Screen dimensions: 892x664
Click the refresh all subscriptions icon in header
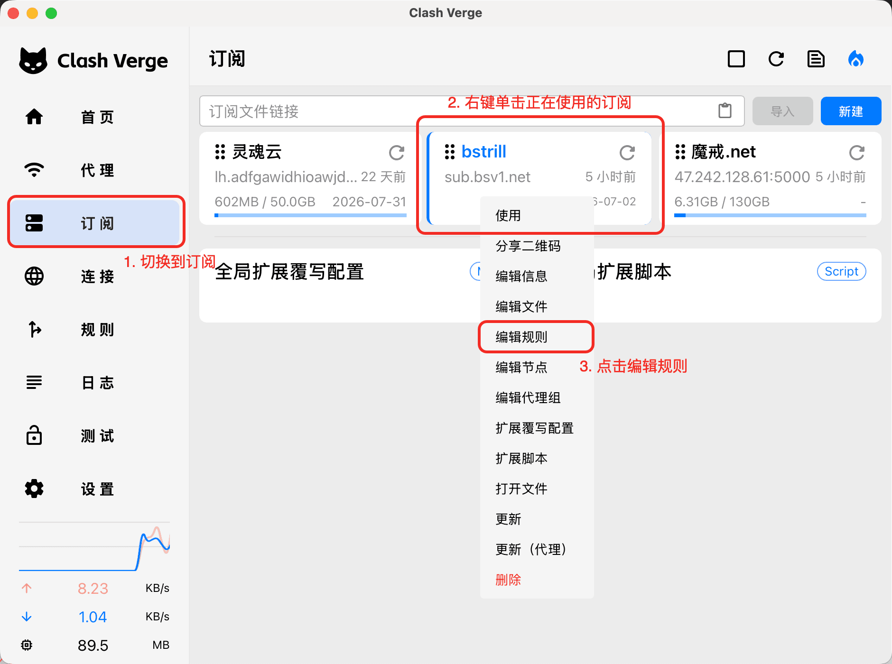tap(776, 59)
